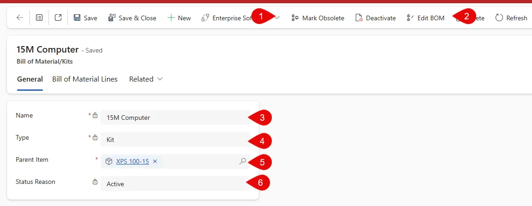Click the Bill of Material/Kits entity label
Screen dimensions: 532x206
pyautogui.click(x=44, y=62)
